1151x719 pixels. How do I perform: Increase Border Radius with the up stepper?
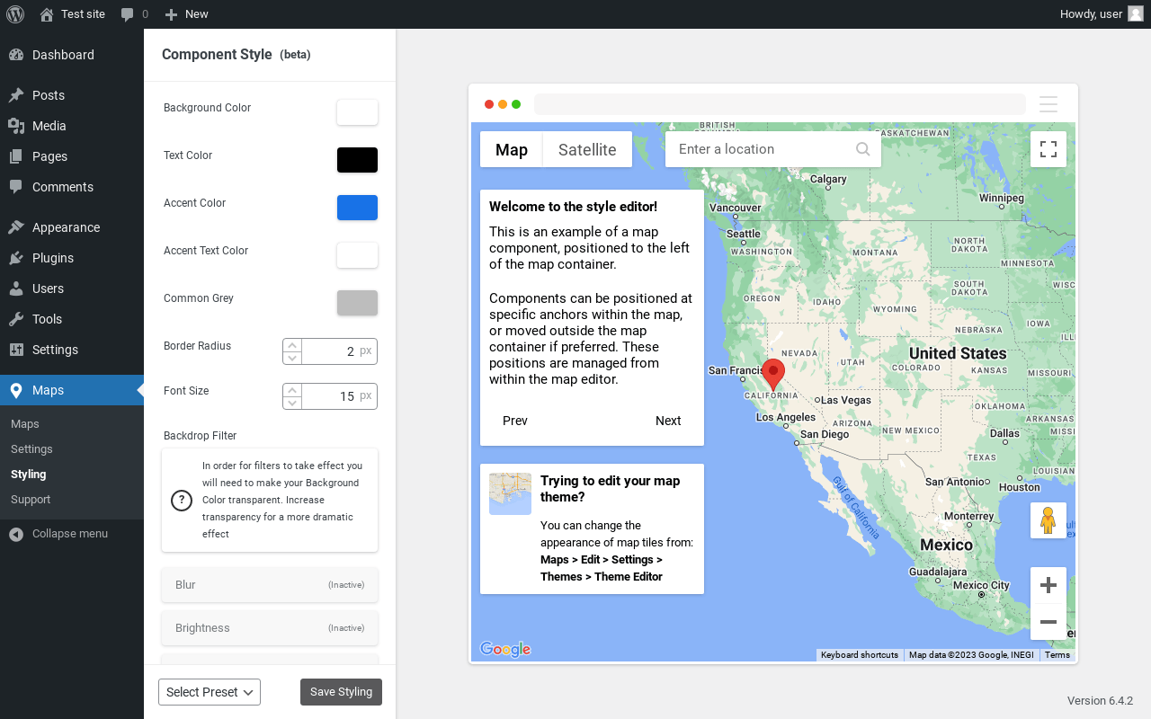292,345
